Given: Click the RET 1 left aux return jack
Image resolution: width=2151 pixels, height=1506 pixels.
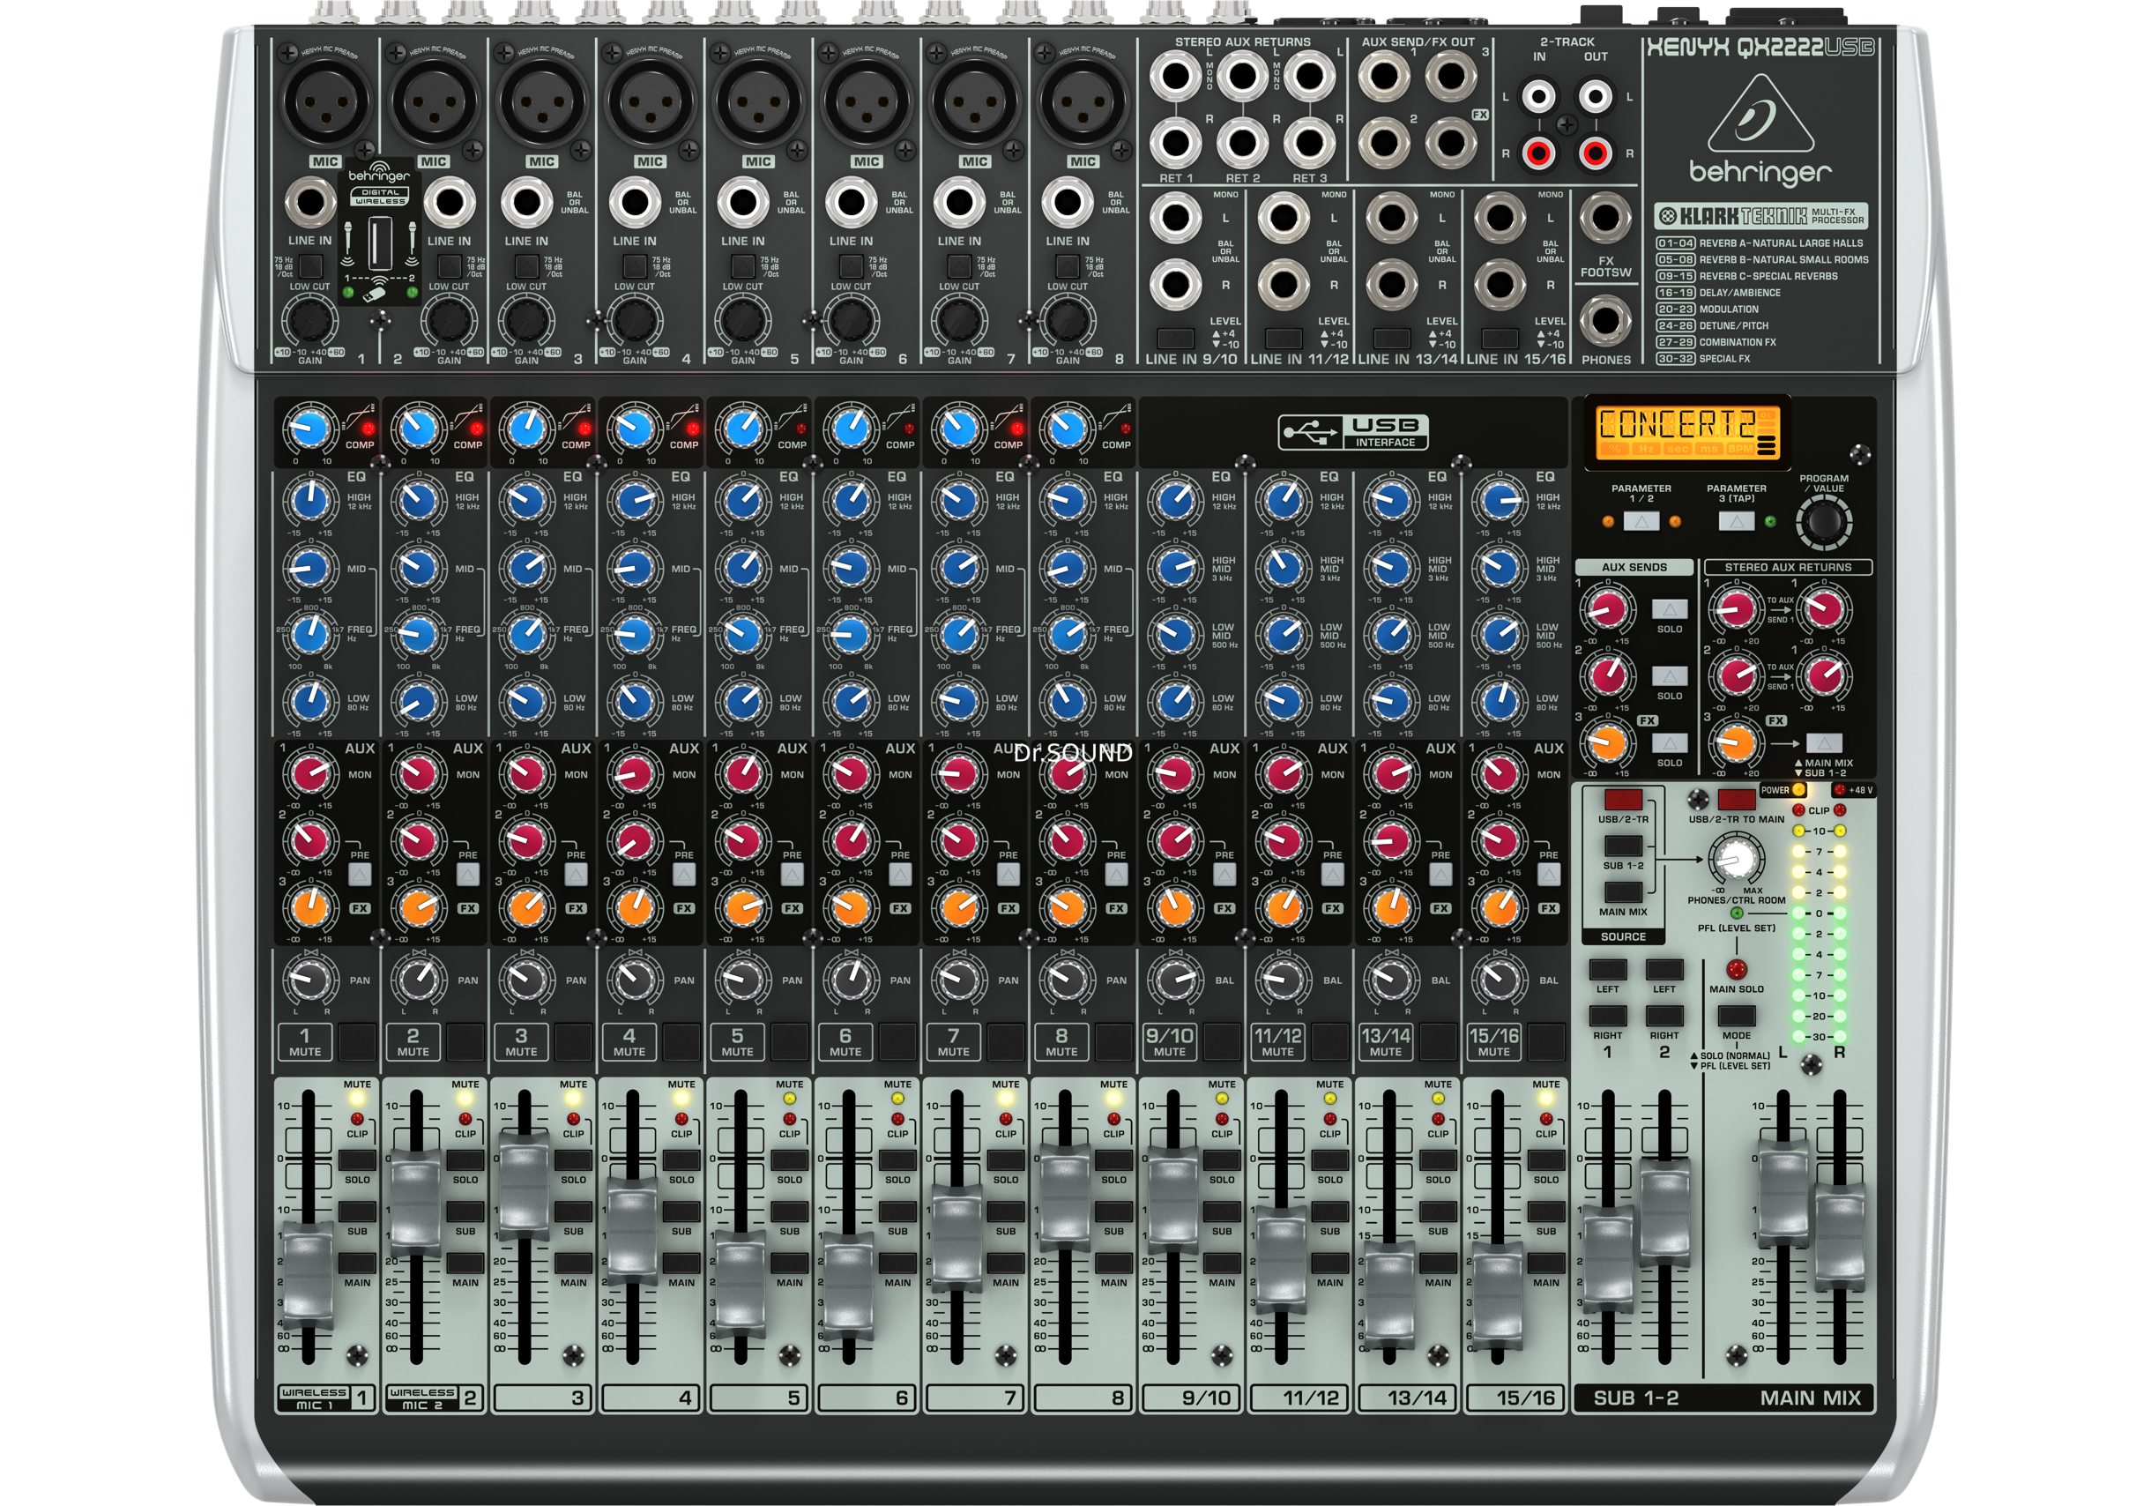Looking at the screenshot, I should [1176, 76].
